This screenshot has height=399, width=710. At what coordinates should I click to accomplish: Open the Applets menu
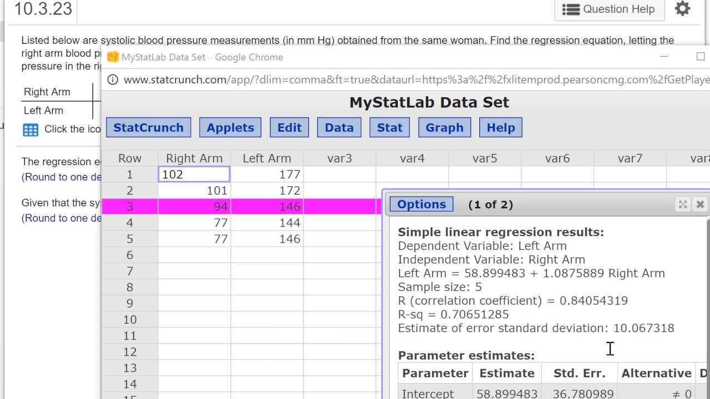[230, 127]
